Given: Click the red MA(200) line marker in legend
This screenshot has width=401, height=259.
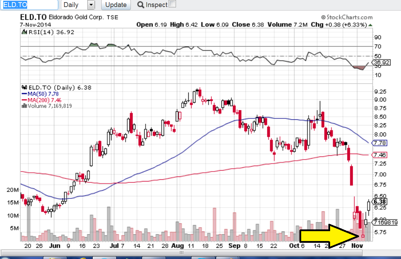Looking at the screenshot, I should (24, 100).
